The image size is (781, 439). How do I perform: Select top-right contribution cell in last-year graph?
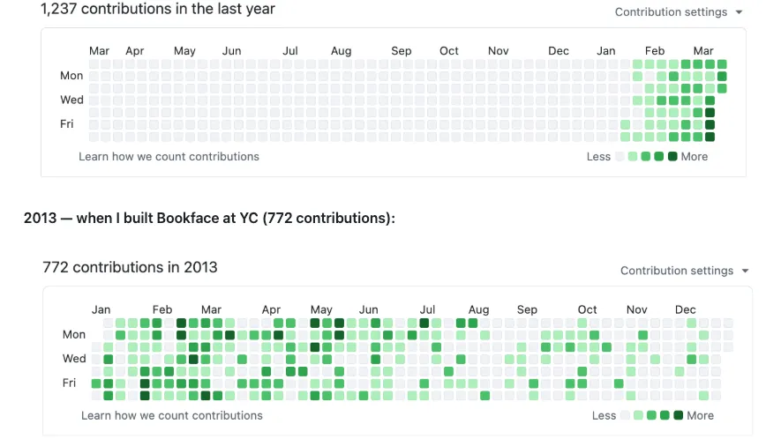click(x=722, y=64)
